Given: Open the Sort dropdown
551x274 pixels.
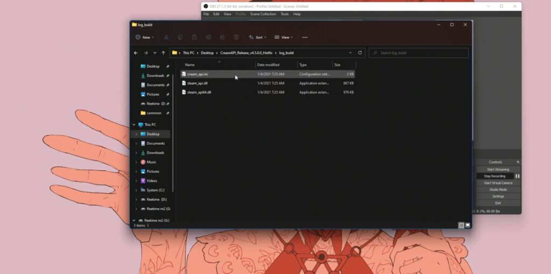Looking at the screenshot, I should pyautogui.click(x=258, y=37).
